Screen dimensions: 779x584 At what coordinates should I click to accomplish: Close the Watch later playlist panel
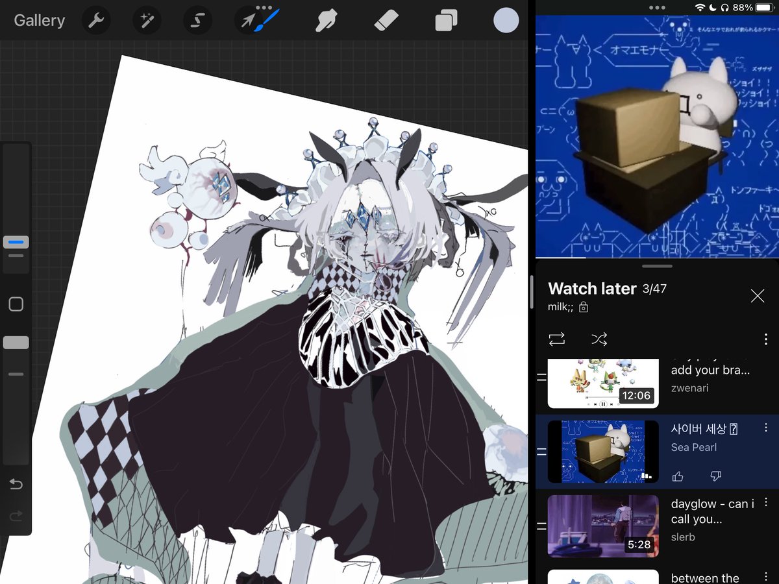758,296
